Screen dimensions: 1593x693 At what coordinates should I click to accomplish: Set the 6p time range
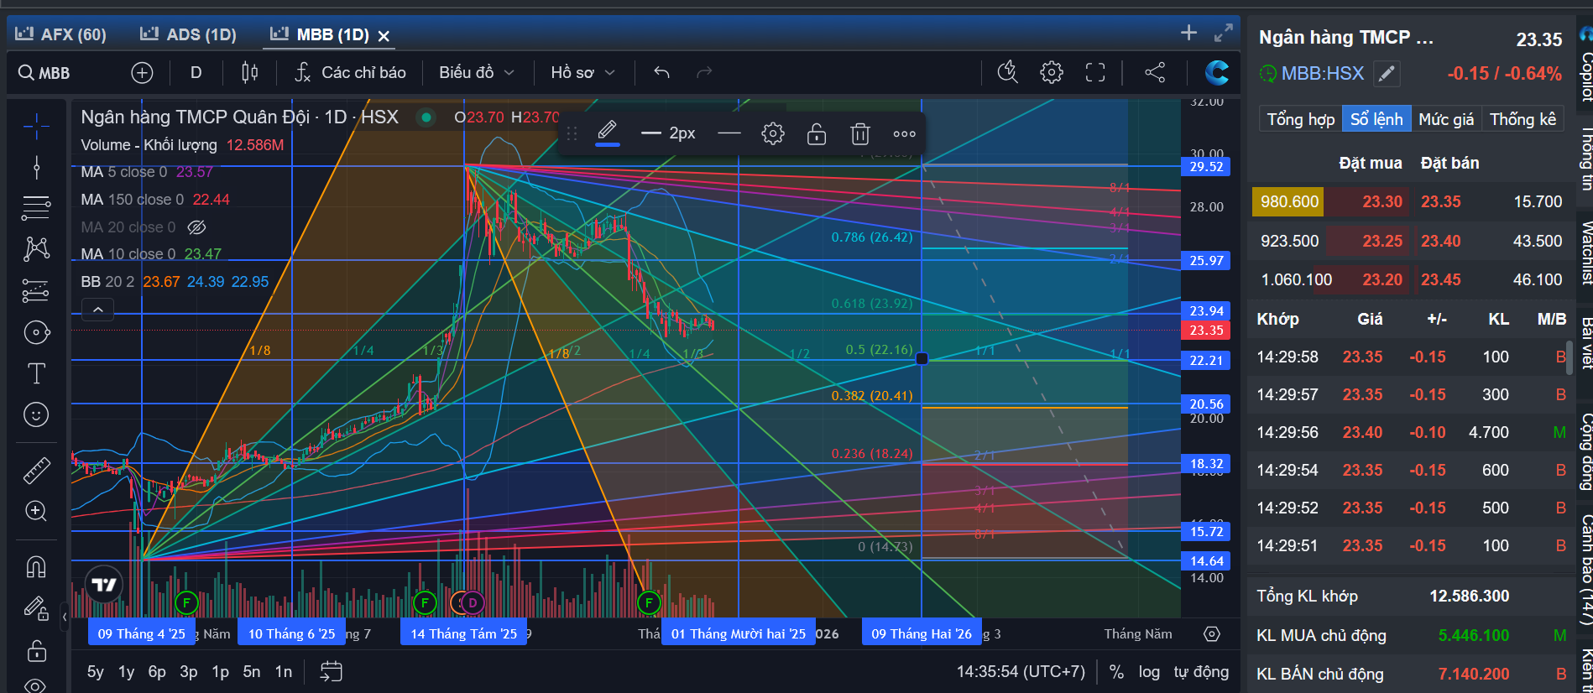point(157,672)
